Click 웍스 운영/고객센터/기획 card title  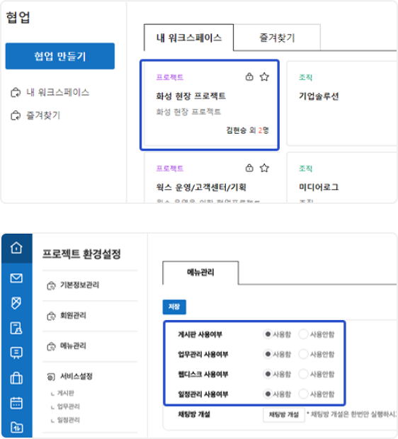point(201,187)
